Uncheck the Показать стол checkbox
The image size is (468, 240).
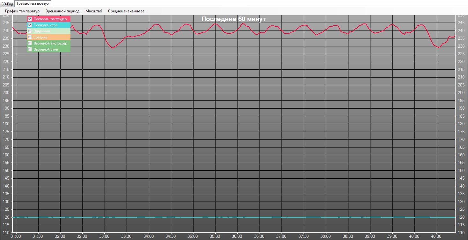click(x=30, y=25)
